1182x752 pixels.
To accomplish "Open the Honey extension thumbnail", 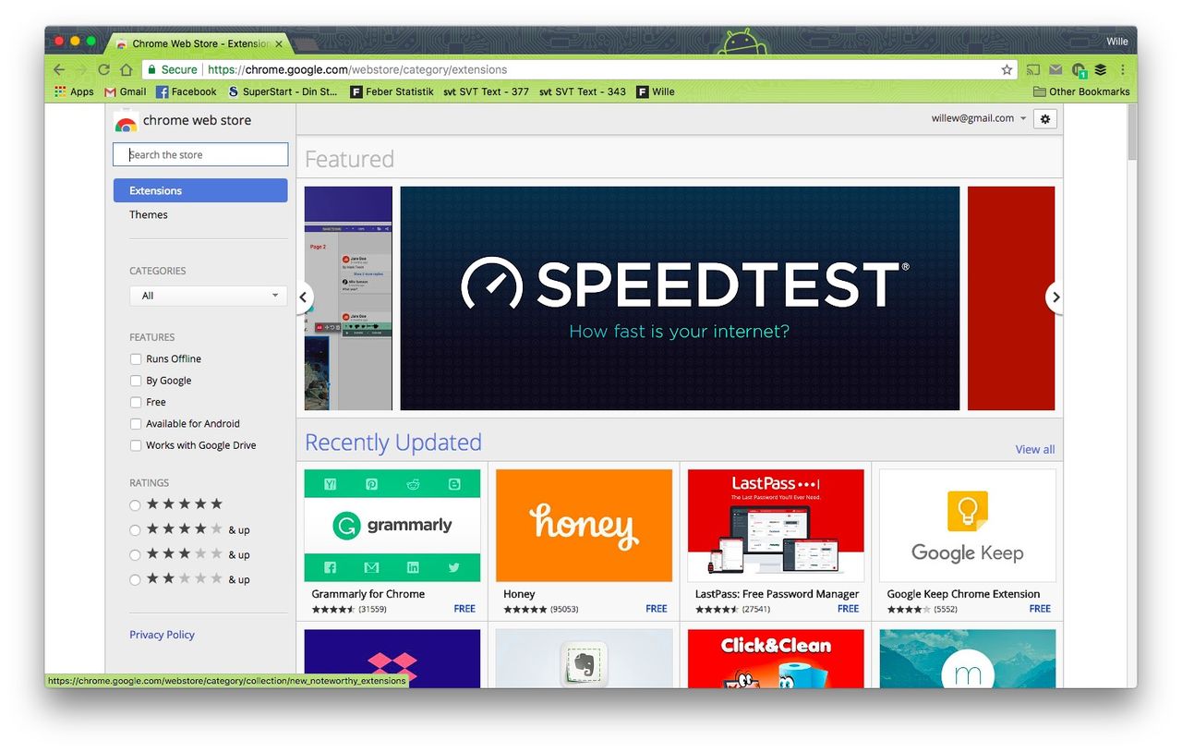I will [x=584, y=526].
